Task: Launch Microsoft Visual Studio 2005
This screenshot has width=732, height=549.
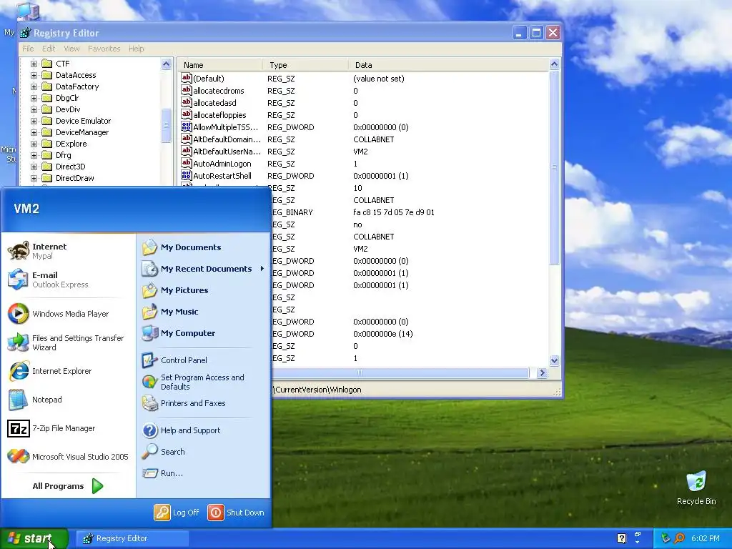Action: click(x=68, y=457)
